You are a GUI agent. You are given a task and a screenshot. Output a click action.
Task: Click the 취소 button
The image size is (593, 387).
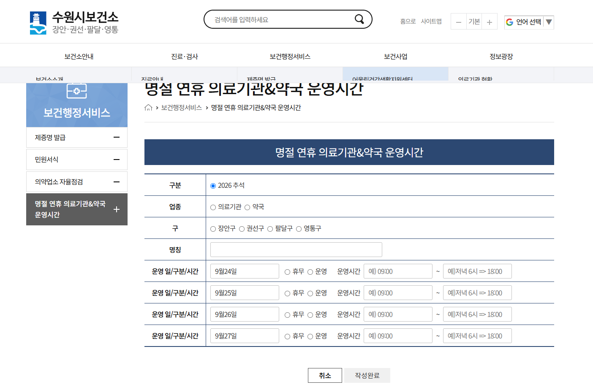(325, 375)
